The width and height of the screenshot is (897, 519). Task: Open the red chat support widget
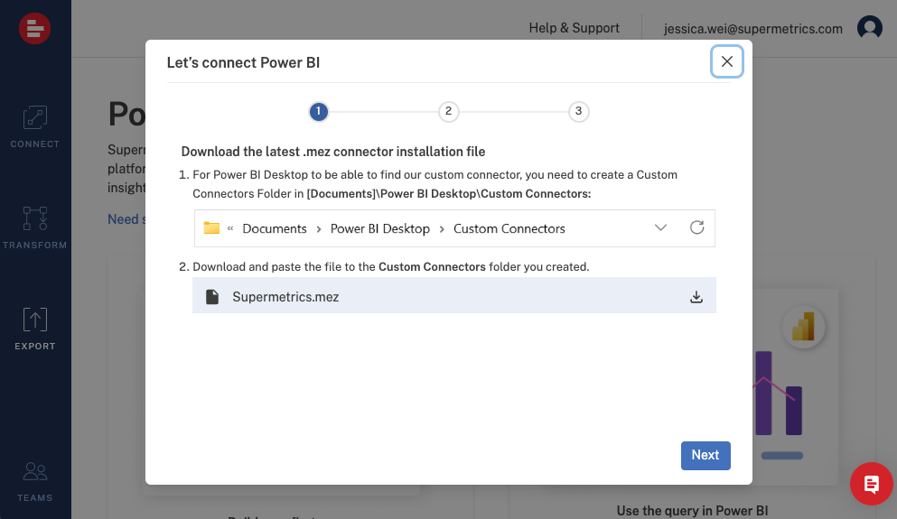point(872,484)
